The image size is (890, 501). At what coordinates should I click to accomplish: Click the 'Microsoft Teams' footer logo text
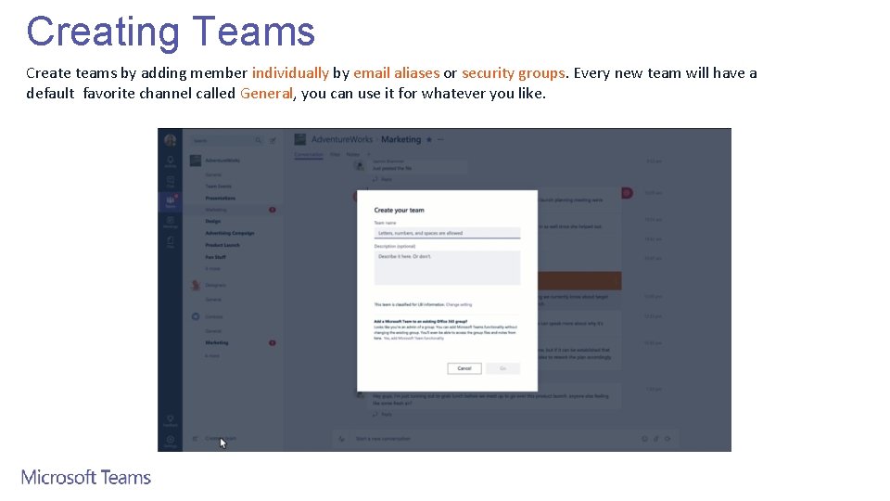tap(85, 477)
